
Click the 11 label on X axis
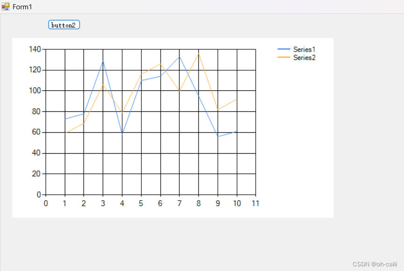255,203
